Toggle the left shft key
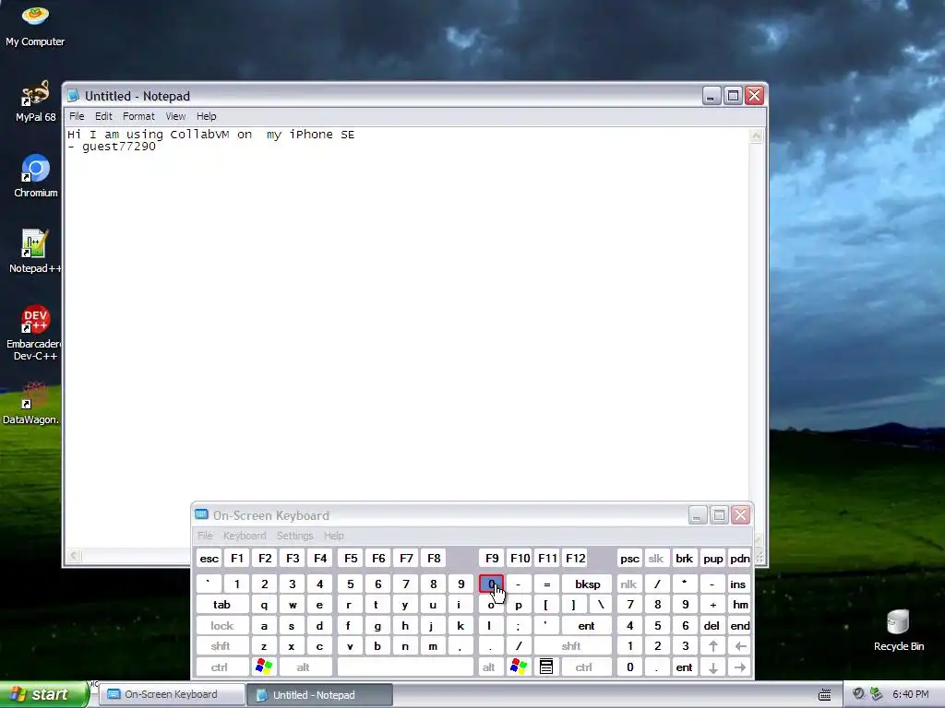Viewport: 945px width, 708px height. pyautogui.click(x=221, y=646)
